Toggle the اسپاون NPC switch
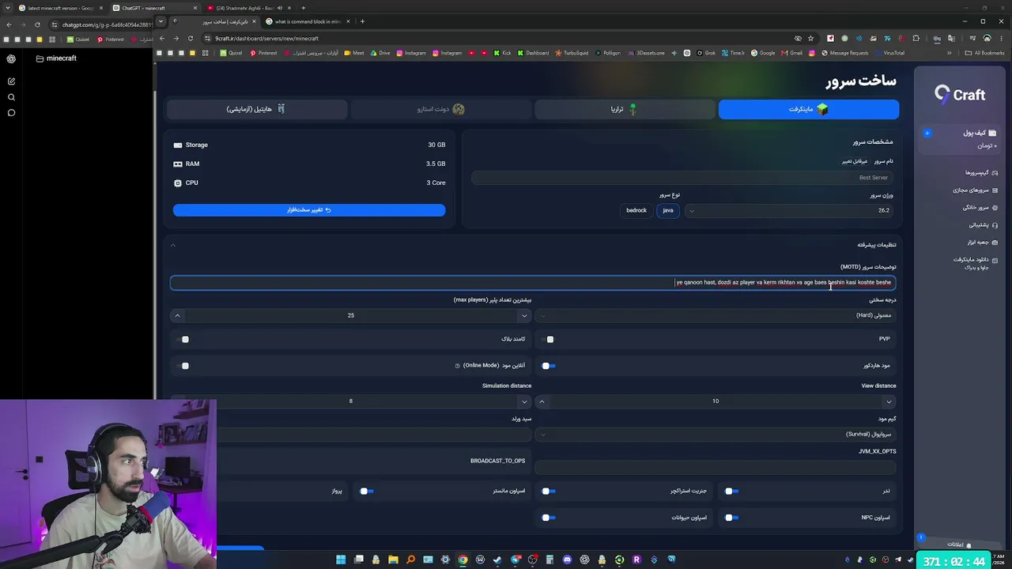Image resolution: width=1012 pixels, height=569 pixels. click(x=732, y=518)
